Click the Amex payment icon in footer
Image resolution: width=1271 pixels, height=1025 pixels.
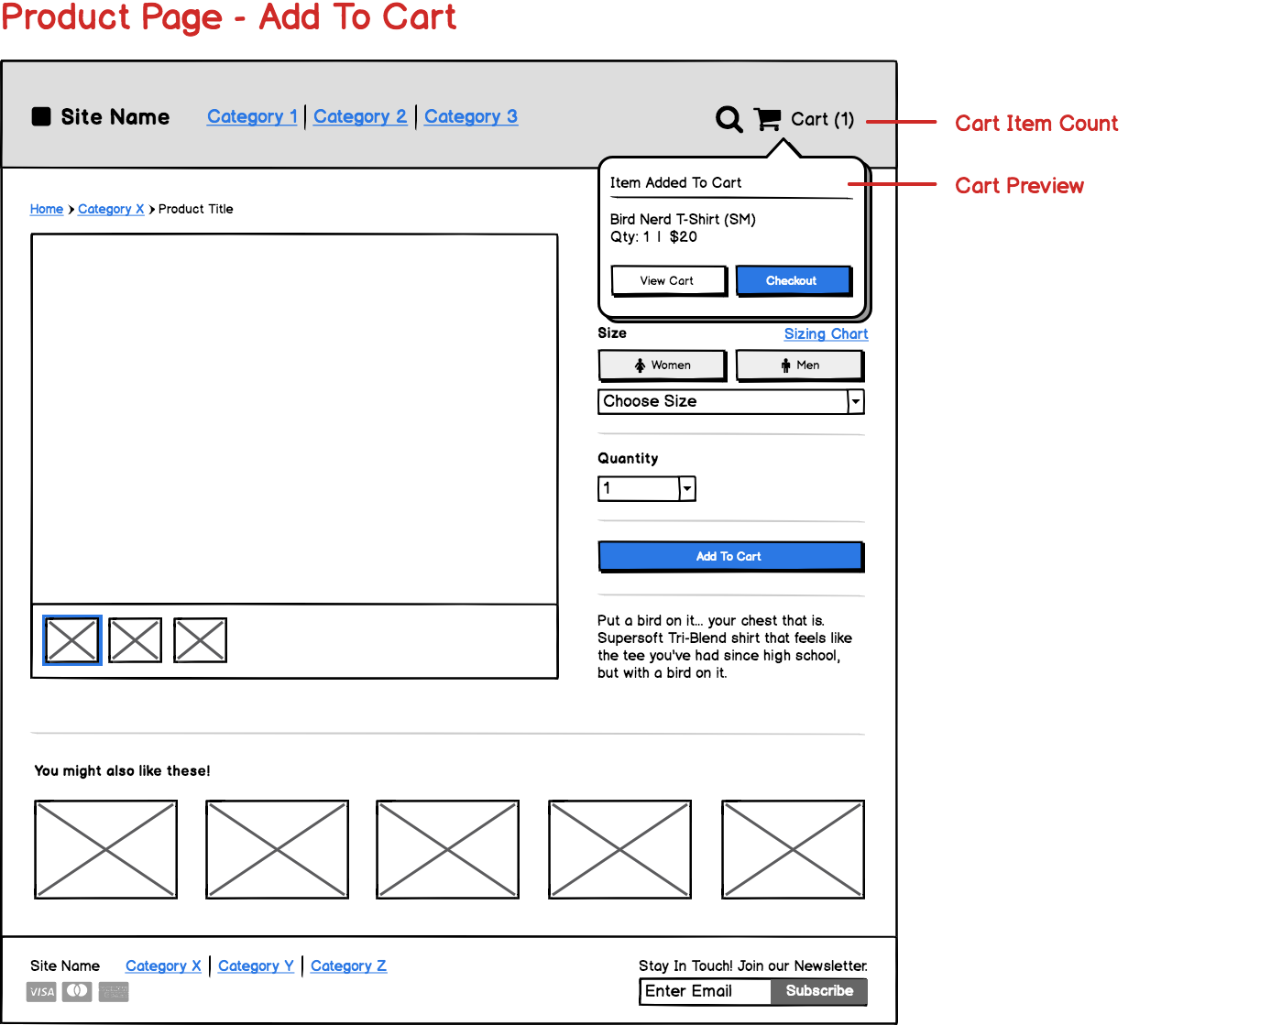point(113,991)
